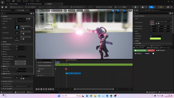
Task: Click the 全てプレビュー button
Action: coord(161,50)
